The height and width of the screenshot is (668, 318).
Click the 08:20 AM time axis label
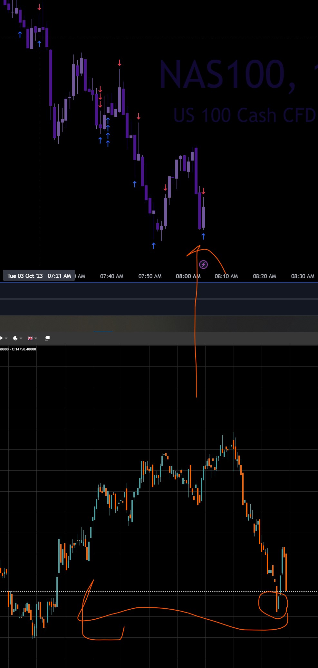pos(265,276)
